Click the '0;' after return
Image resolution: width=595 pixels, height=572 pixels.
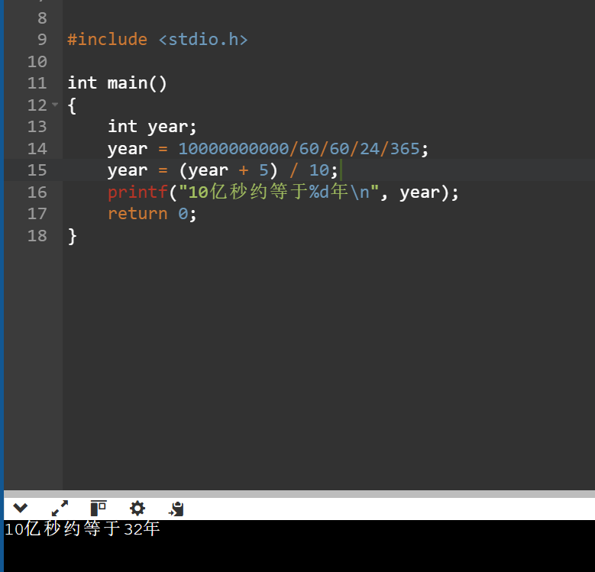point(187,214)
